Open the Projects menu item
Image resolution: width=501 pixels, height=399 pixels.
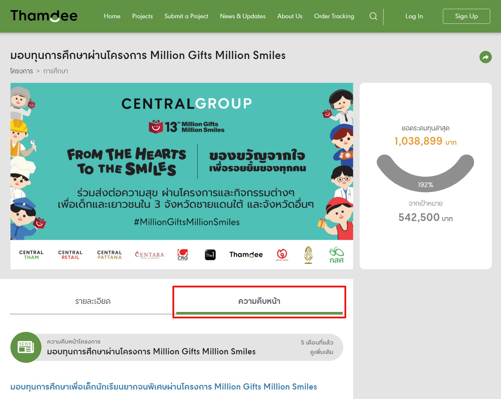(142, 16)
